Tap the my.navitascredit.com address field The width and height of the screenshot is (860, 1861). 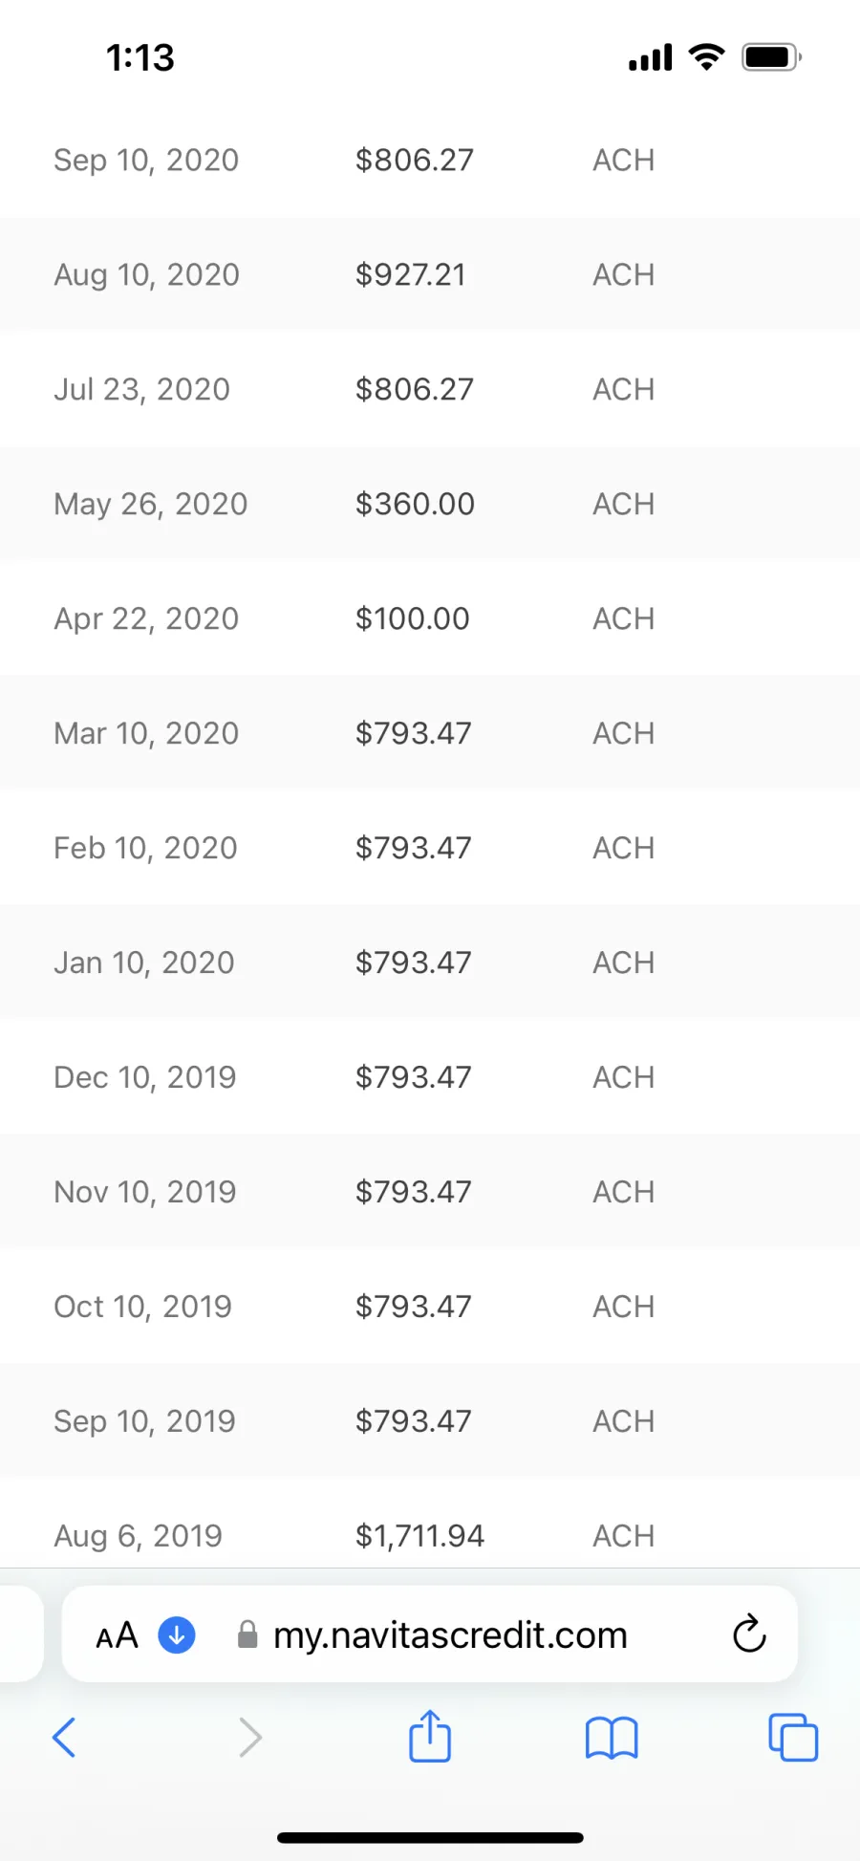450,1634
